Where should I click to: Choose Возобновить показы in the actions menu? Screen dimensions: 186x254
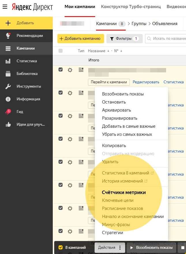point(123,94)
